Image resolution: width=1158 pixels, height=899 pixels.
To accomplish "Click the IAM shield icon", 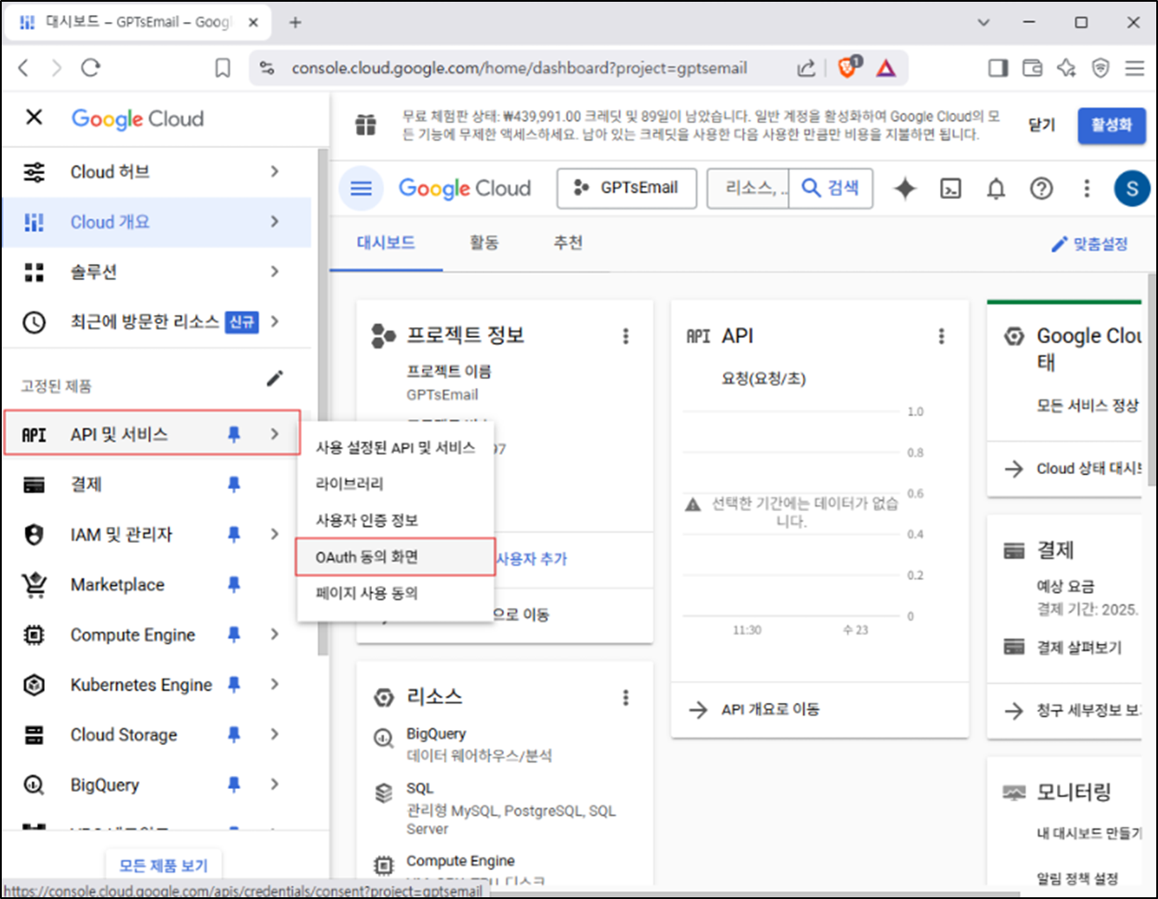I will (x=34, y=535).
